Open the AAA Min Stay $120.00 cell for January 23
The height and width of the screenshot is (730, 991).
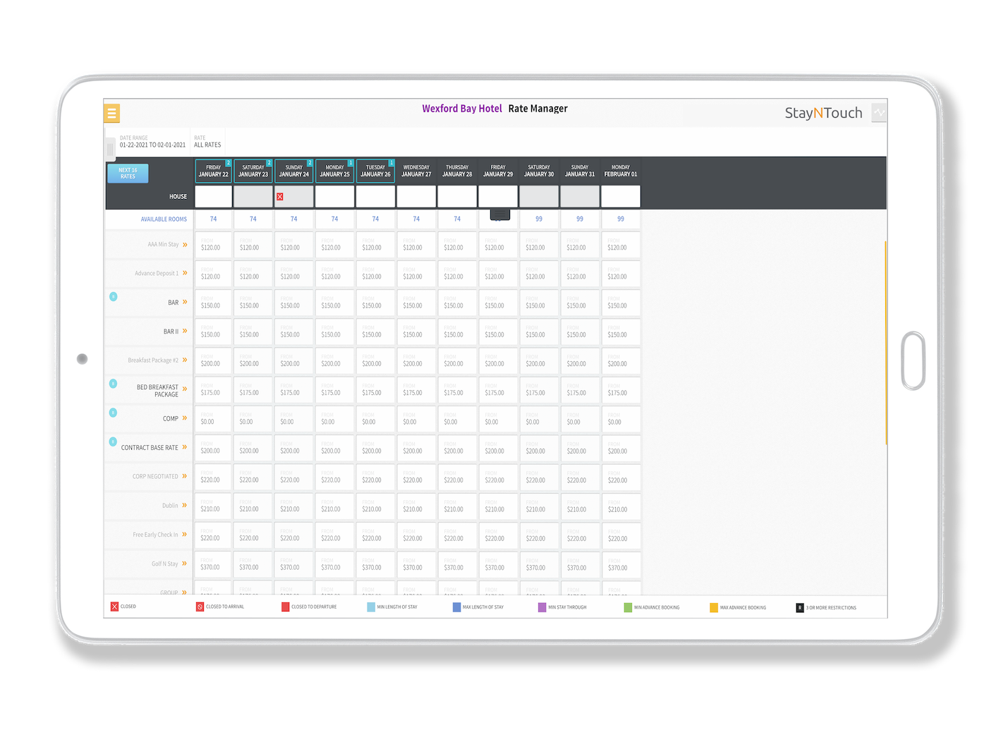pos(253,245)
